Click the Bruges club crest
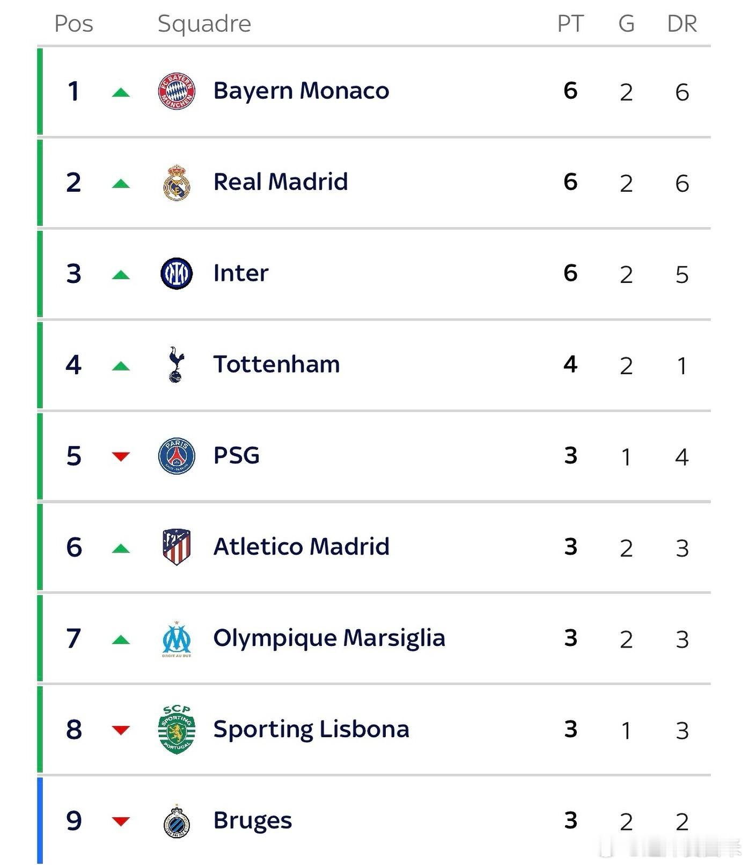 pos(177,821)
